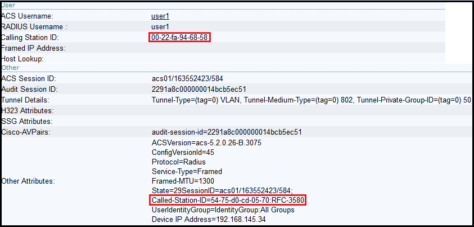474x227 pixels.
Task: Click the UserIdentityGroup attribute line
Action: coord(223,210)
